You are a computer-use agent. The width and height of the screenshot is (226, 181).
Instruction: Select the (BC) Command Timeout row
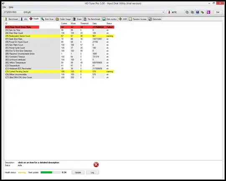pyautogui.click(x=60, y=57)
